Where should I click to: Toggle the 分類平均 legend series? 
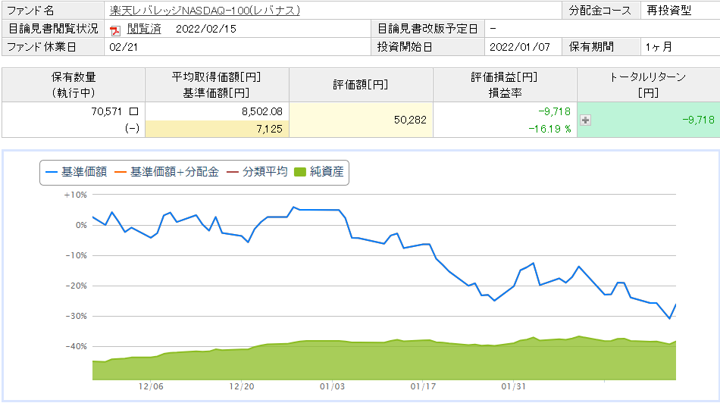pos(257,172)
